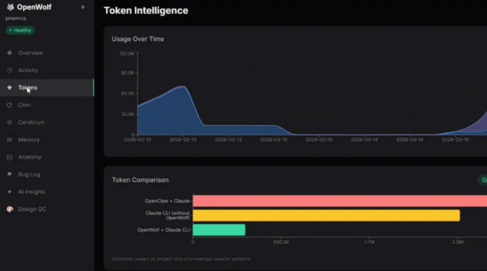Click the 2026-03-19 date label
The width and height of the screenshot is (487, 271).
tap(455, 140)
